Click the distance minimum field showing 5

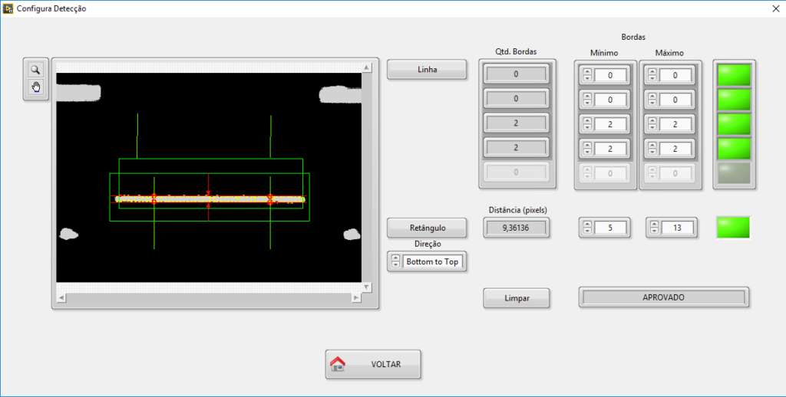tap(610, 228)
